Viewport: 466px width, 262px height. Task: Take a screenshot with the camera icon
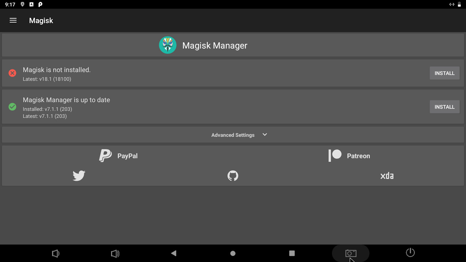tap(351, 253)
